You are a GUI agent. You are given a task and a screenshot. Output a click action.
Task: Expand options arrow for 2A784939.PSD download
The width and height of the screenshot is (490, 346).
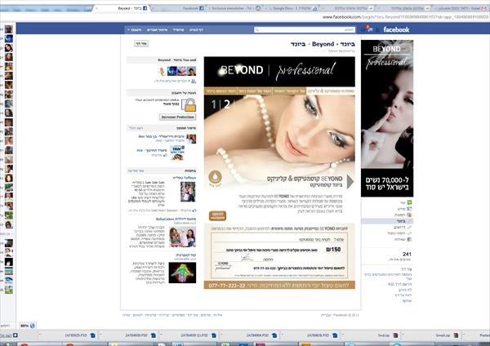point(100,335)
